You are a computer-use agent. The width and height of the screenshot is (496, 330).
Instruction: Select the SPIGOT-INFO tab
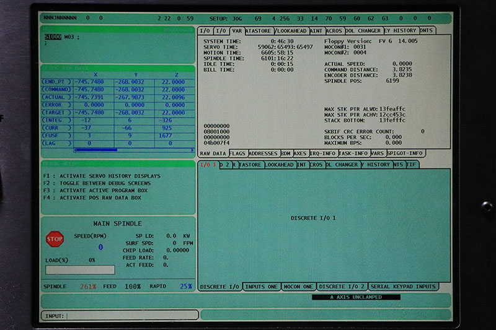coord(405,153)
